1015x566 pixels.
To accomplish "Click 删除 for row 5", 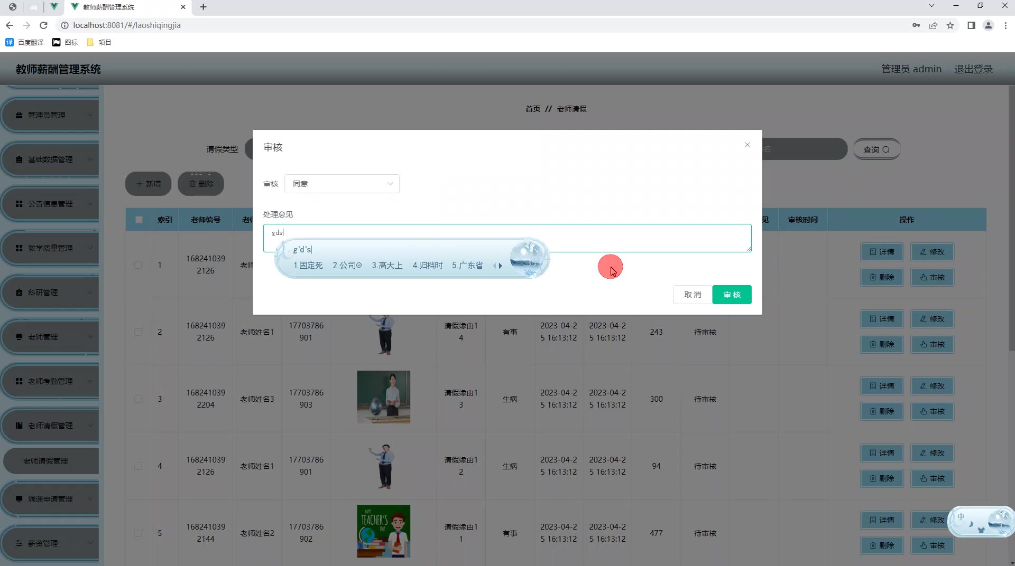I will 882,545.
